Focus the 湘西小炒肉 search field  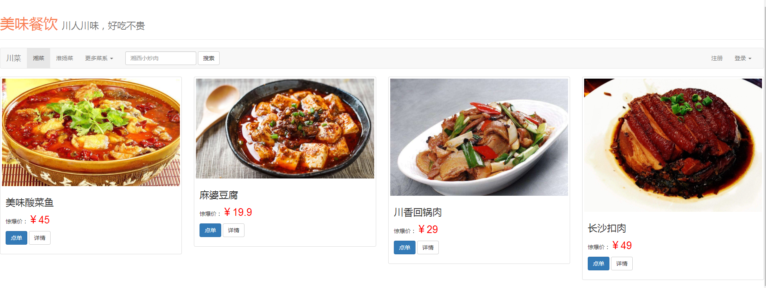pos(161,58)
